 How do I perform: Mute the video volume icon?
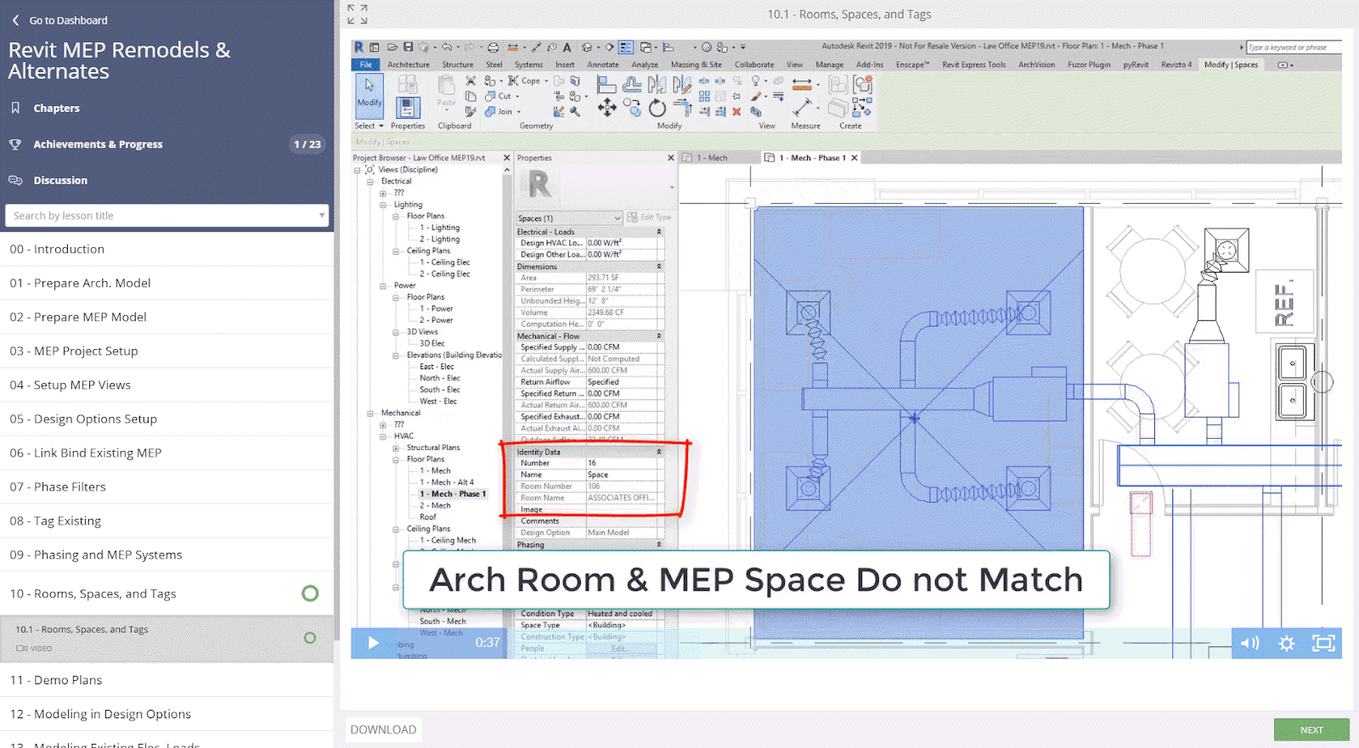[1249, 644]
